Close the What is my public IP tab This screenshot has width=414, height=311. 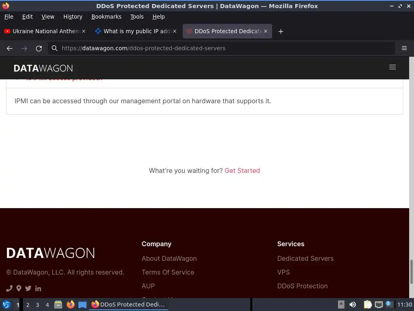(x=175, y=31)
